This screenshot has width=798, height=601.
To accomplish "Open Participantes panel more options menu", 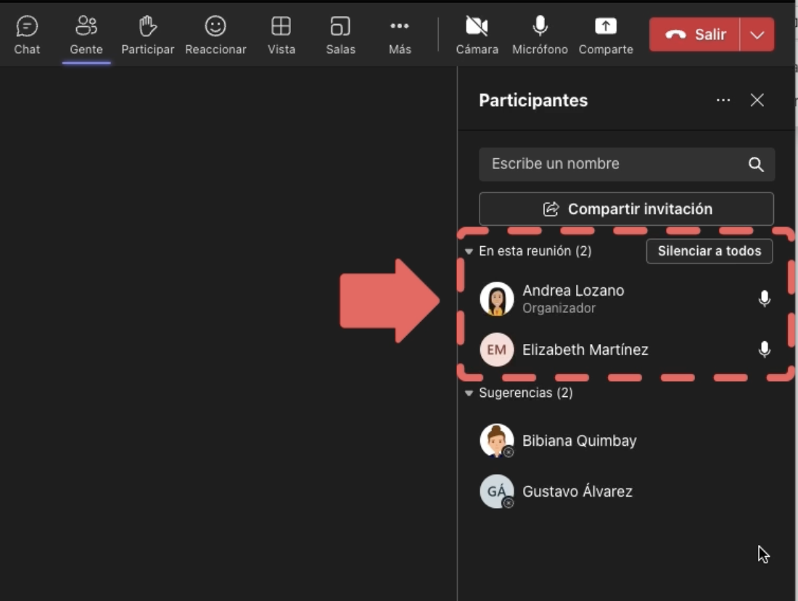I will [723, 100].
